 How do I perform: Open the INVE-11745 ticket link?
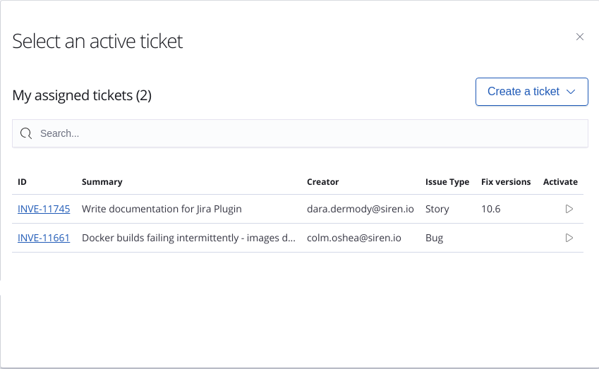coord(44,209)
